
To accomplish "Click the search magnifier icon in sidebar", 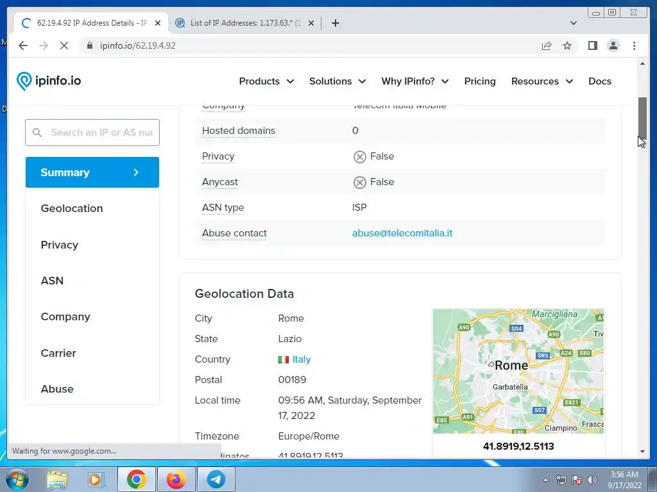I will pyautogui.click(x=37, y=133).
